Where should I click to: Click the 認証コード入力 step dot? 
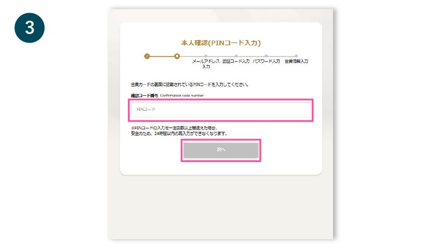[x=236, y=56]
